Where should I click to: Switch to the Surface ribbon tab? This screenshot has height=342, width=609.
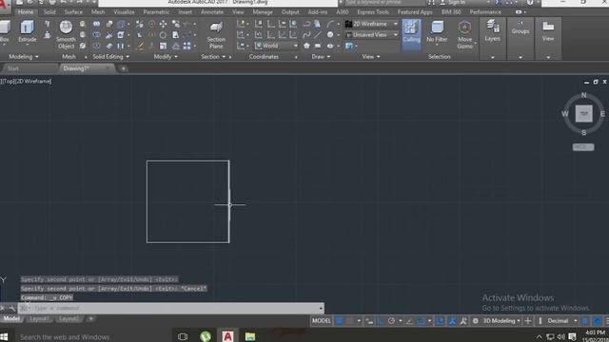point(73,12)
